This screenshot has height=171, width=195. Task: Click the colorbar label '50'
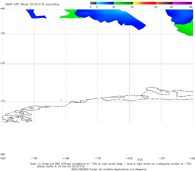156,7
